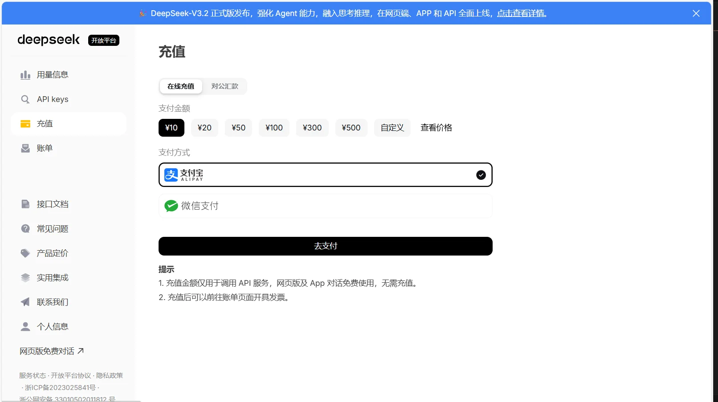
Task: Open 个人信息 personal profile icon
Action: [25, 326]
